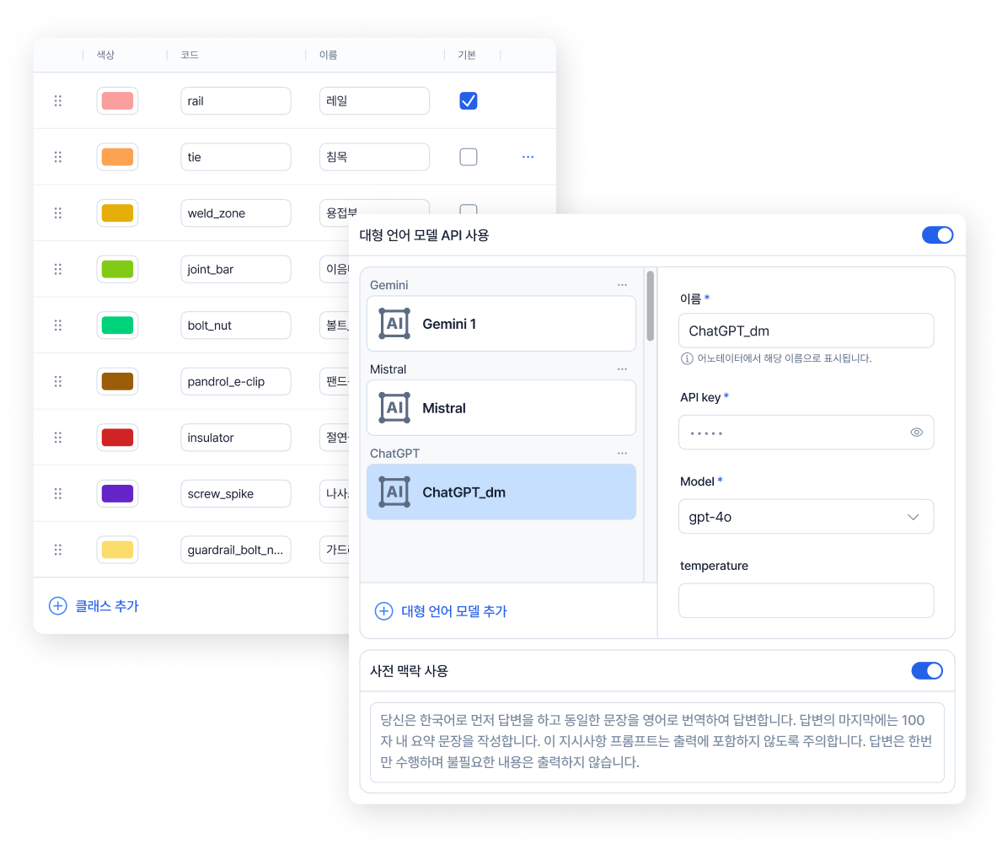This screenshot has width=1002, height=849.
Task: Open the Mistral group options menu
Action: point(623,369)
